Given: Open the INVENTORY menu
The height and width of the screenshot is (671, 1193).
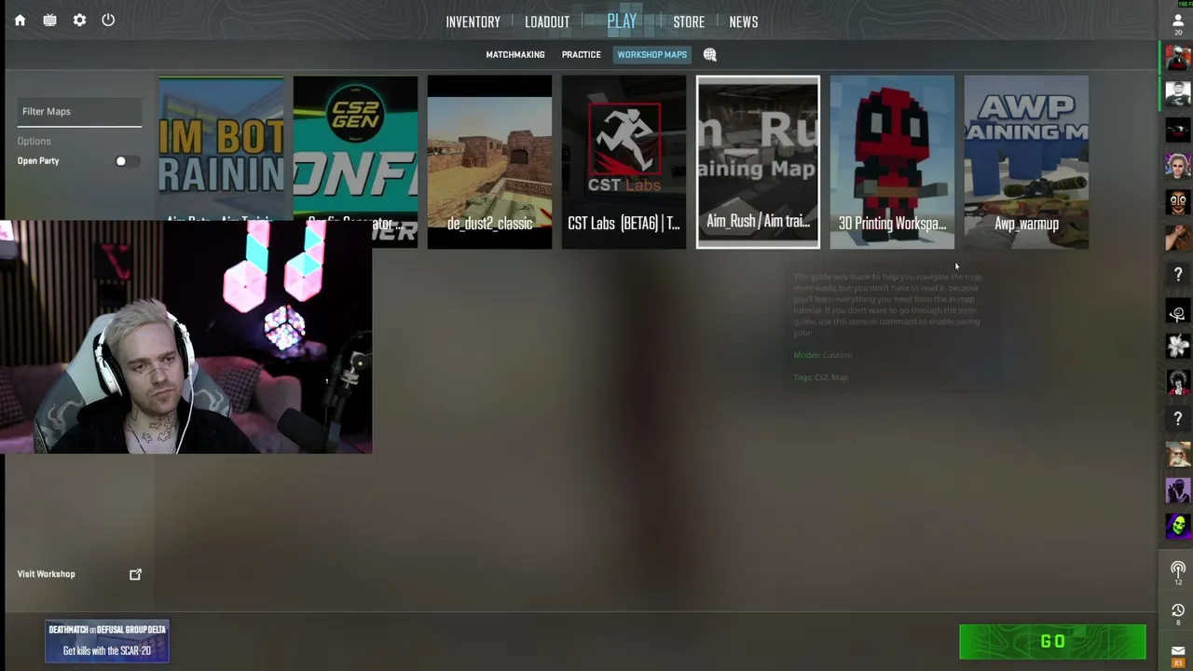Looking at the screenshot, I should click(x=473, y=21).
